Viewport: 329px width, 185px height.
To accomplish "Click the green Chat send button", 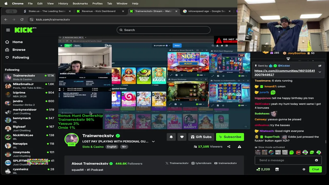I will tap(315, 169).
